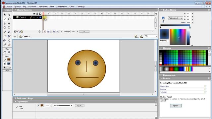Screen dimensions: 212x119
Task: Click the Edit Scene icon
Action: pos(136,36)
